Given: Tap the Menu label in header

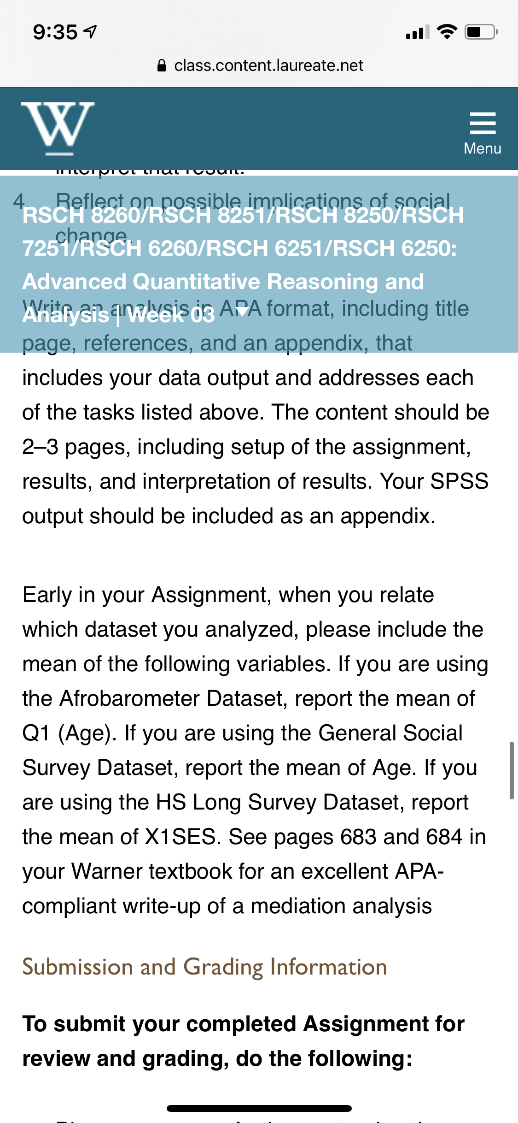Looking at the screenshot, I should click(483, 148).
